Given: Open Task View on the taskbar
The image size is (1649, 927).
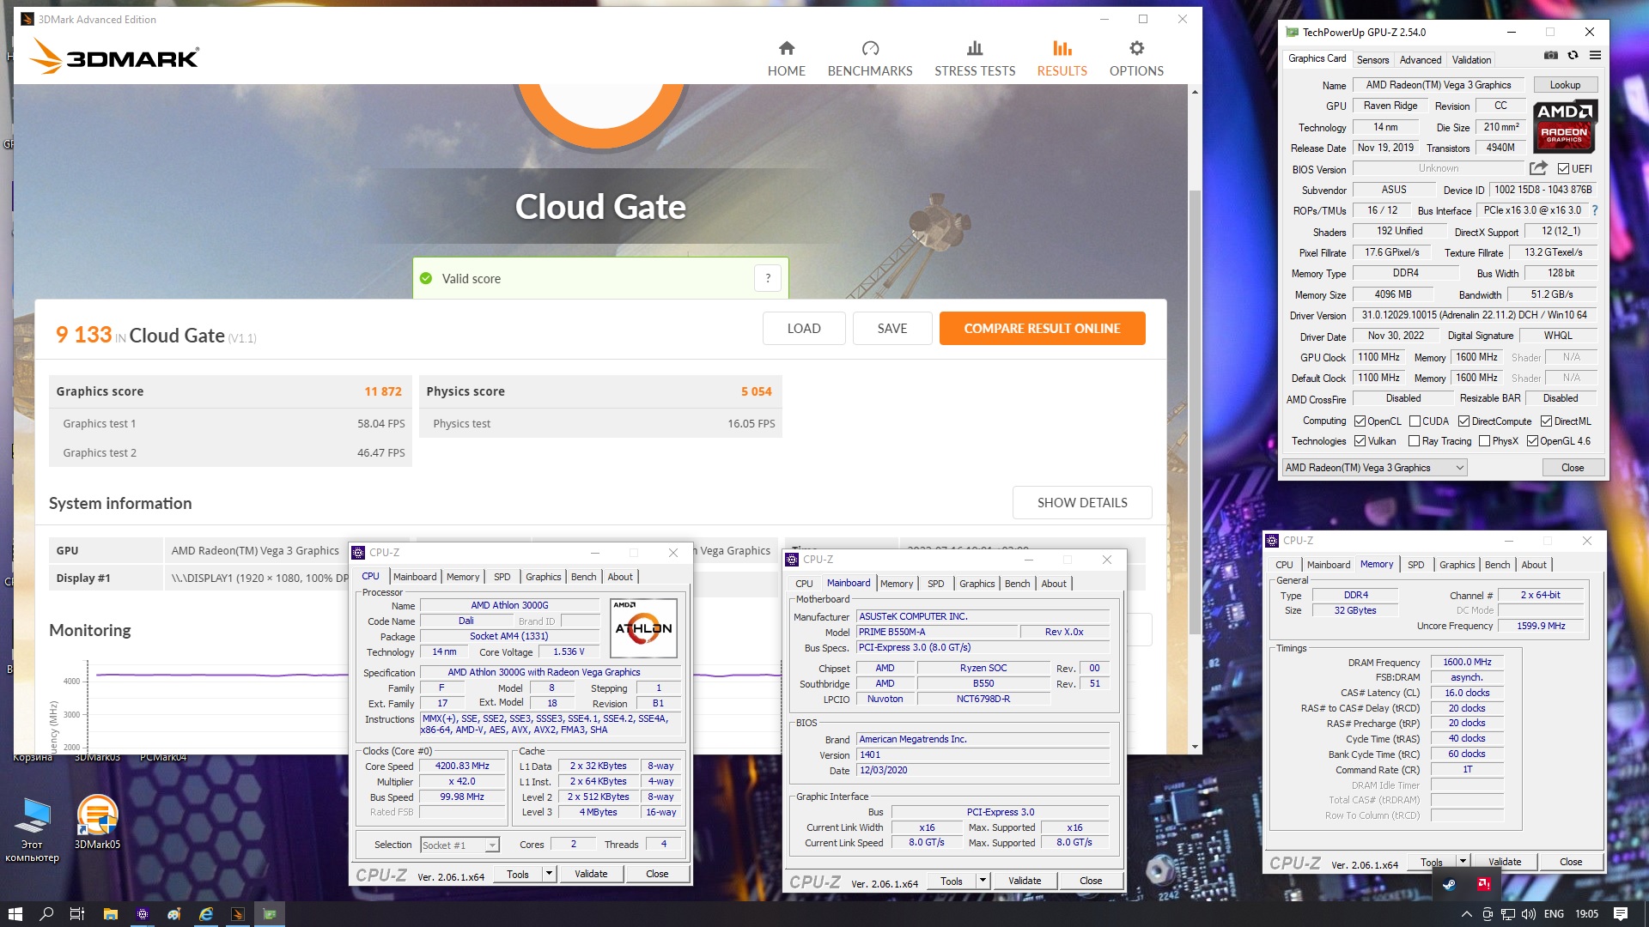Looking at the screenshot, I should (77, 914).
